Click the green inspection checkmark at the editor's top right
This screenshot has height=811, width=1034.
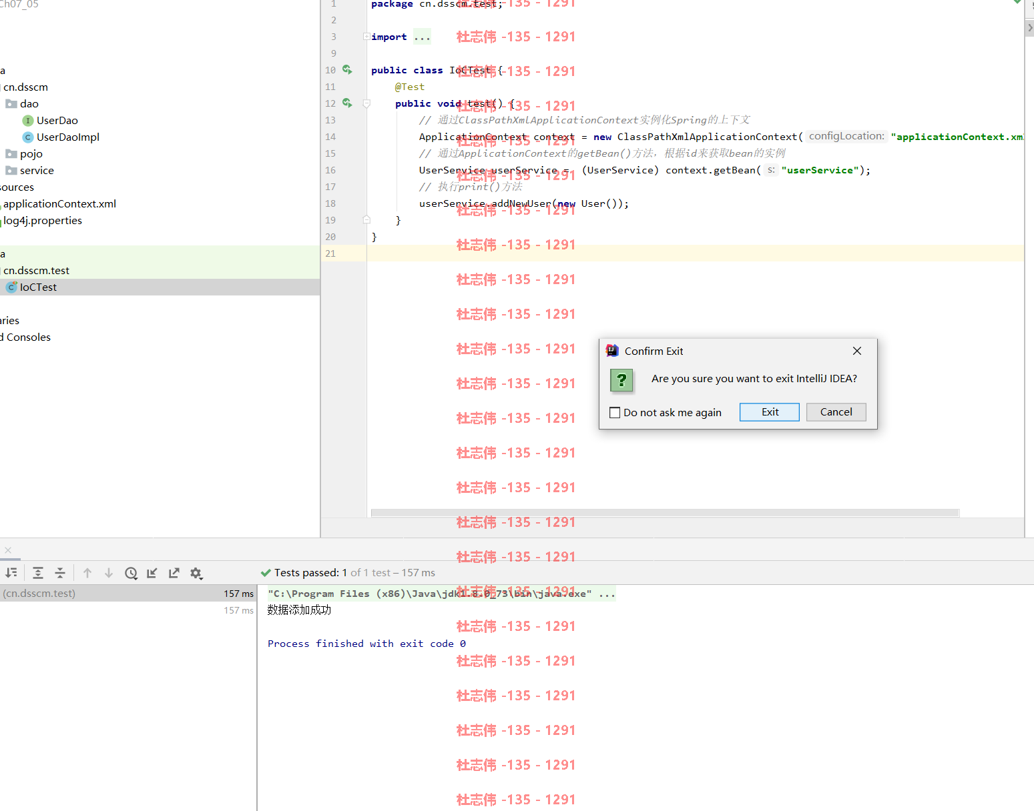pos(1017,2)
